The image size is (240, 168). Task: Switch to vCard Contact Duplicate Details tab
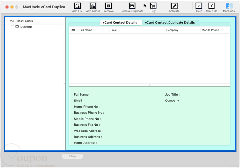tap(170, 23)
